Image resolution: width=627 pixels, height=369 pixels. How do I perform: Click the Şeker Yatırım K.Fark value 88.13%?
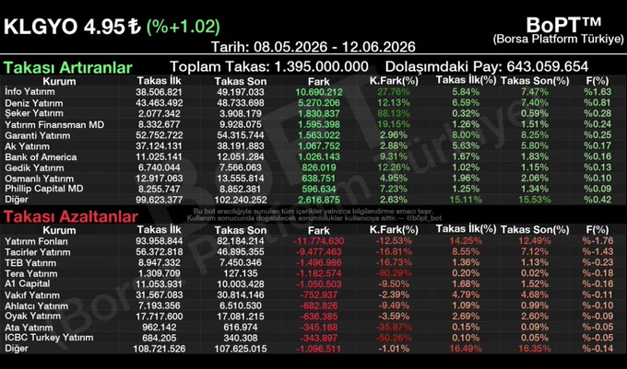tap(394, 113)
